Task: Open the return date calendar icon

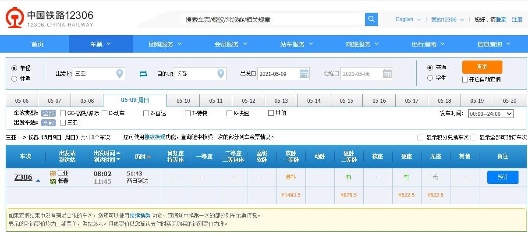Action: pos(387,74)
